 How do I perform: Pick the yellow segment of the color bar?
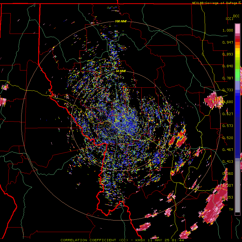tap(237, 53)
